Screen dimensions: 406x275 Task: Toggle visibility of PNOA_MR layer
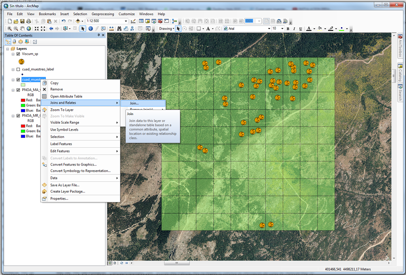click(x=18, y=116)
